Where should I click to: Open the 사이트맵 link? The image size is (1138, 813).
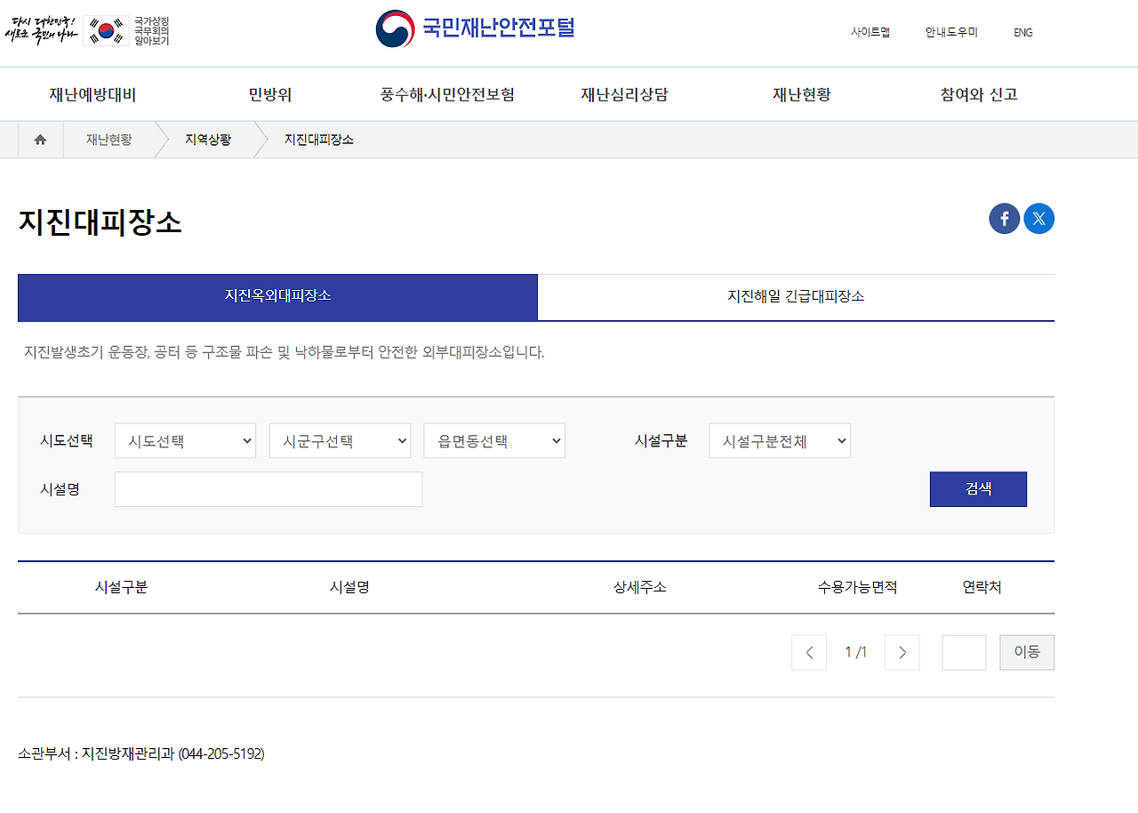click(x=870, y=32)
